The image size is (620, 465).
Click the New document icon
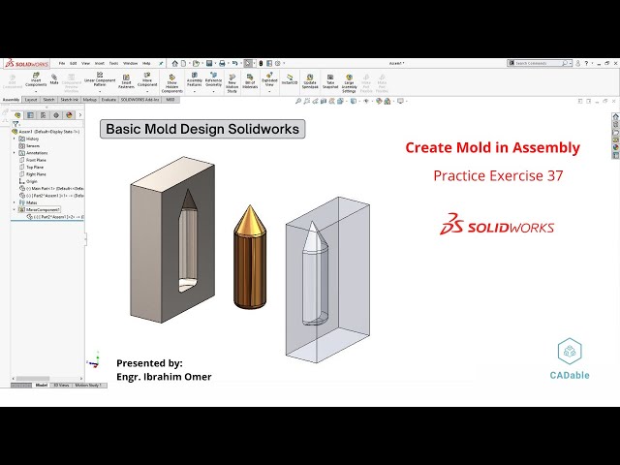point(183,63)
